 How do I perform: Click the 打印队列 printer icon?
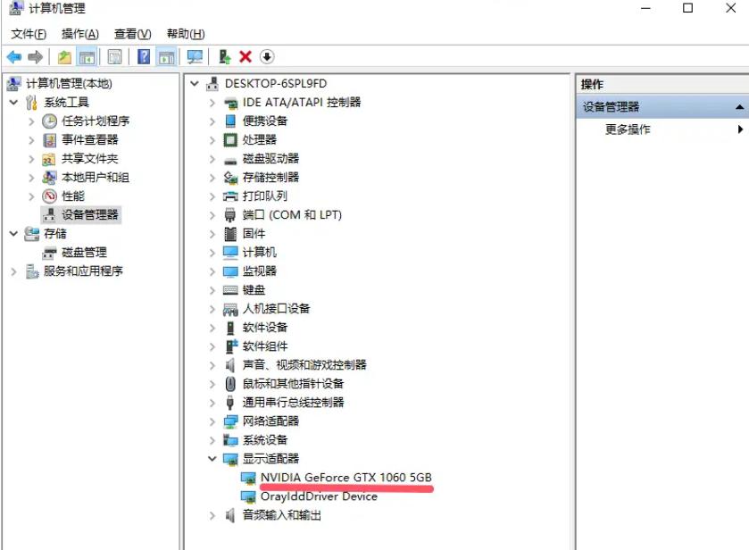point(230,196)
